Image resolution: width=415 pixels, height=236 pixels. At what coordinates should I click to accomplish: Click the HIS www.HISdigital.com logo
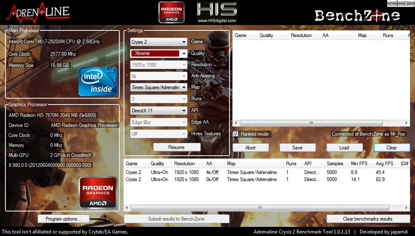217,12
